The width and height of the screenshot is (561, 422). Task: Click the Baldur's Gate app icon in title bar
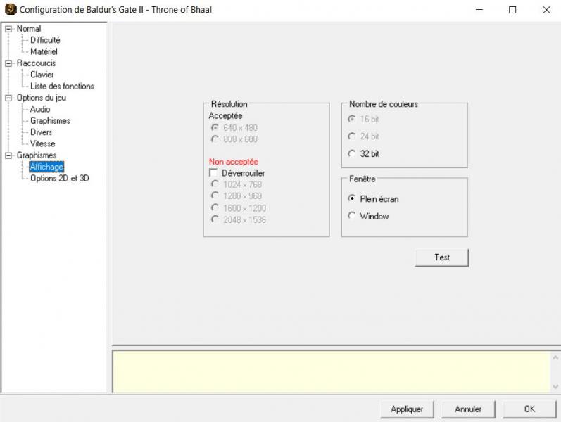click(x=11, y=9)
